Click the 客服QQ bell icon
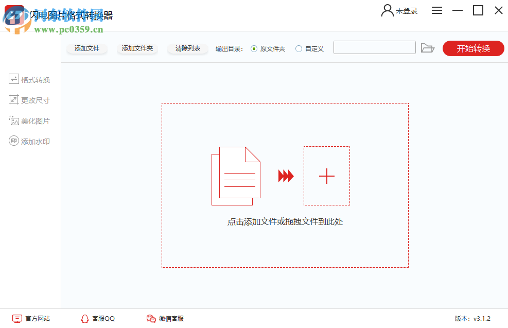508x328 pixels. pos(84,318)
